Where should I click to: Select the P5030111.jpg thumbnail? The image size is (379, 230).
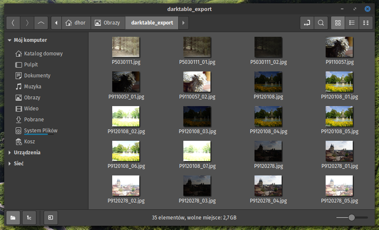[126, 47]
